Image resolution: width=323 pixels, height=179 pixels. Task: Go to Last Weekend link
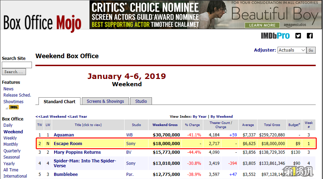[x=51, y=117]
